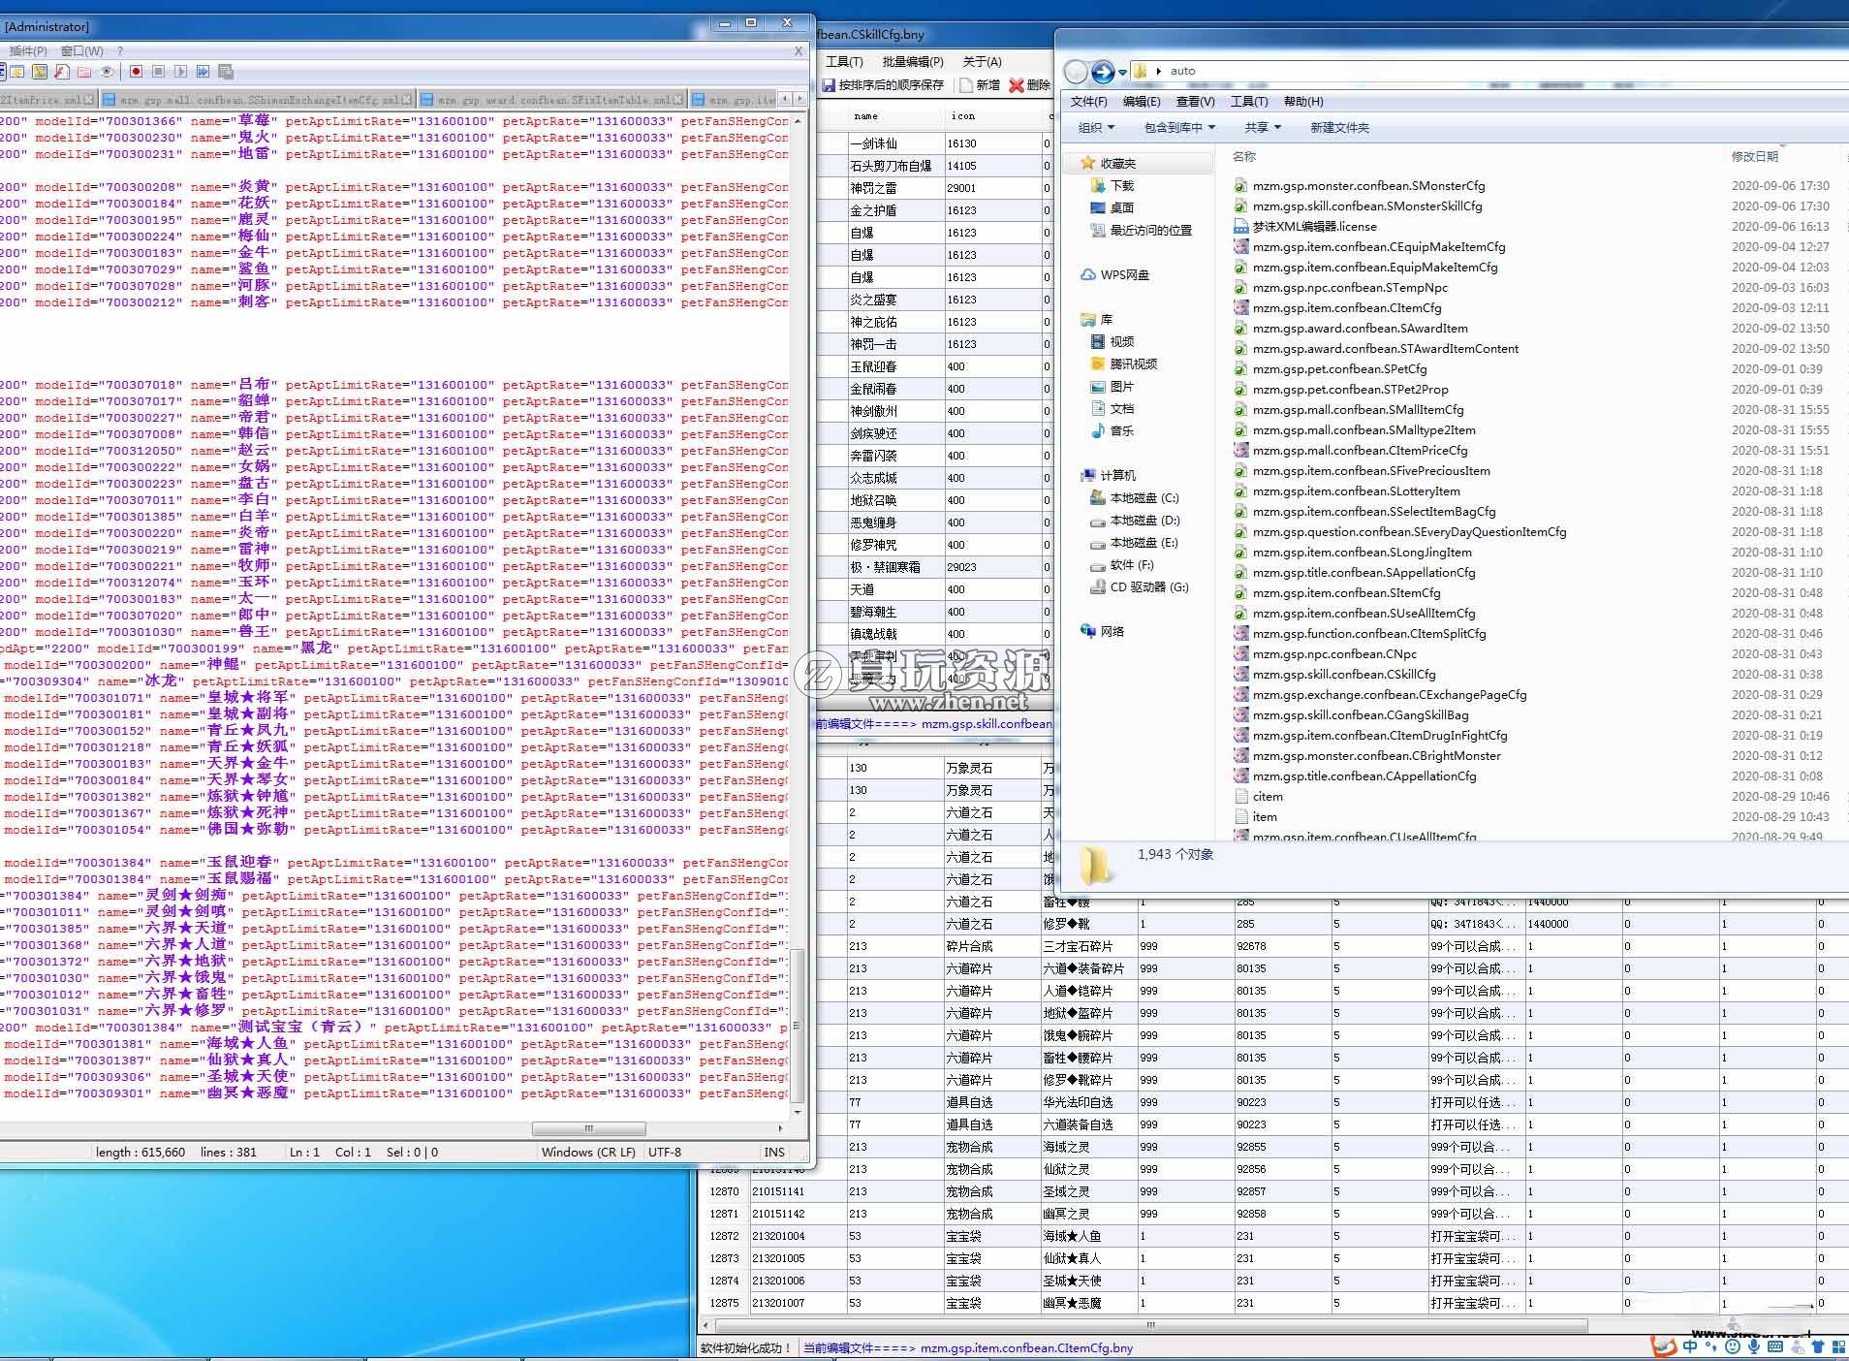Toggle the eye-shaped Monitoring icon in Notepad++
The height and width of the screenshot is (1361, 1849).
(107, 72)
